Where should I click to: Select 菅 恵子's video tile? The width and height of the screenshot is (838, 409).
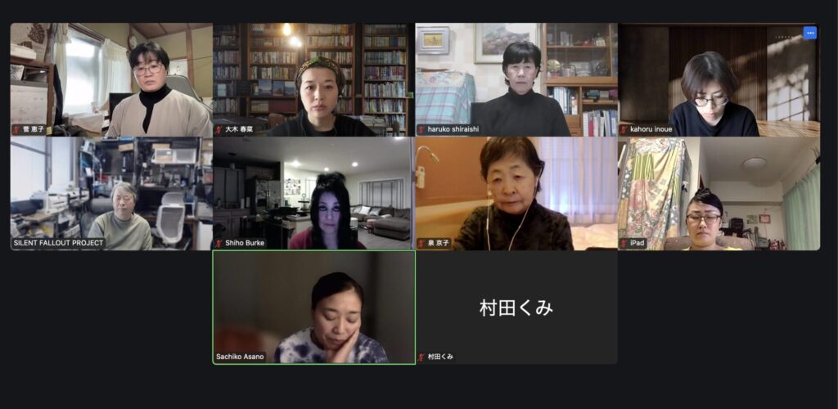point(111,79)
